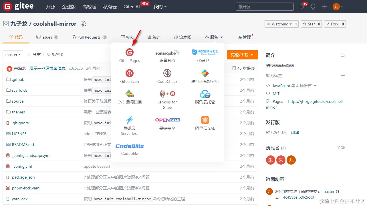Image resolution: width=367 pixels, height=206 pixels.
Task: Add a tag with 暂无标签 plus icon
Action: [x=343, y=75]
